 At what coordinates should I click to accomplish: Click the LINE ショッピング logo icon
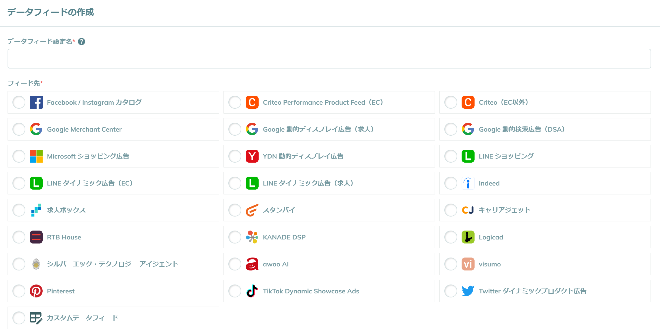click(468, 156)
